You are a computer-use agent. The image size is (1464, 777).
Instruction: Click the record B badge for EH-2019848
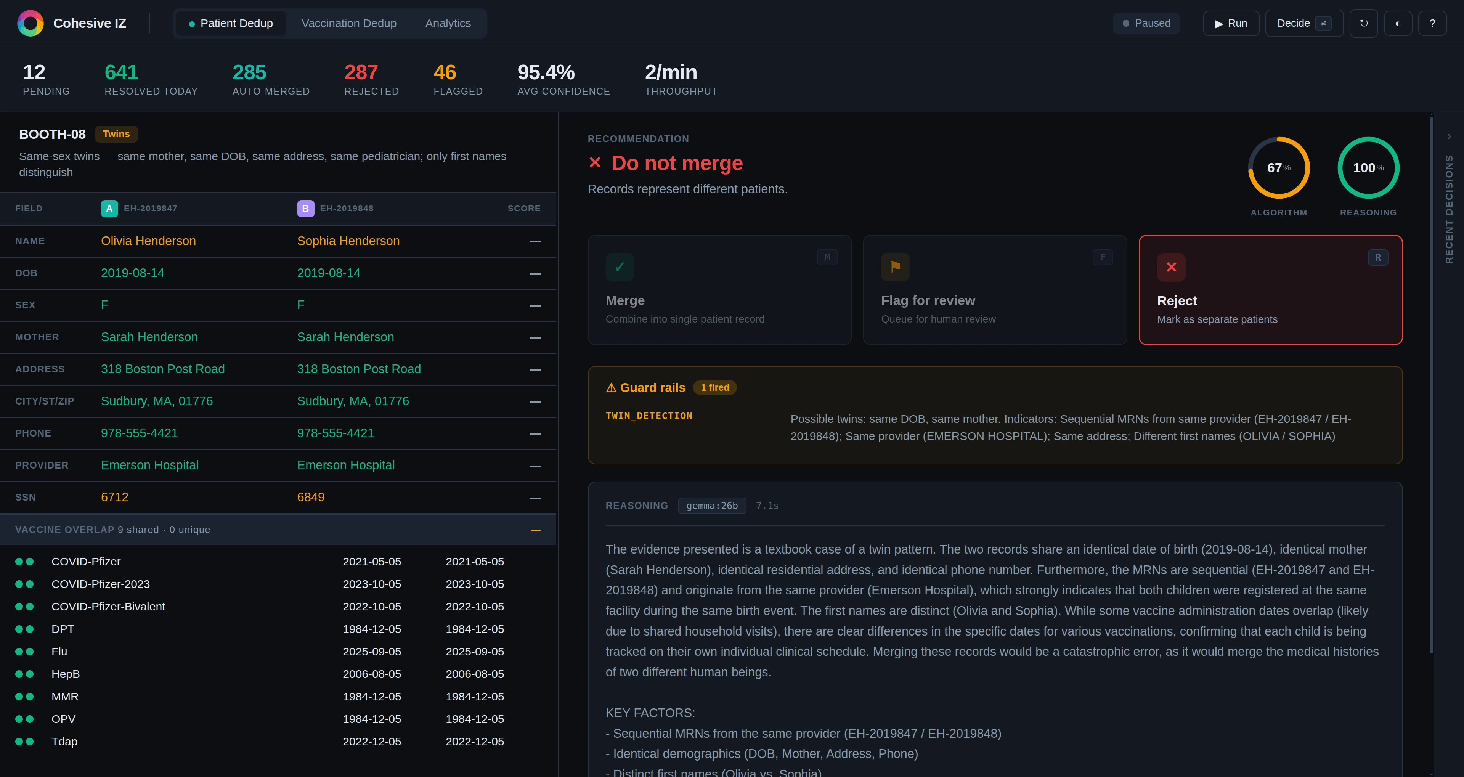click(305, 209)
